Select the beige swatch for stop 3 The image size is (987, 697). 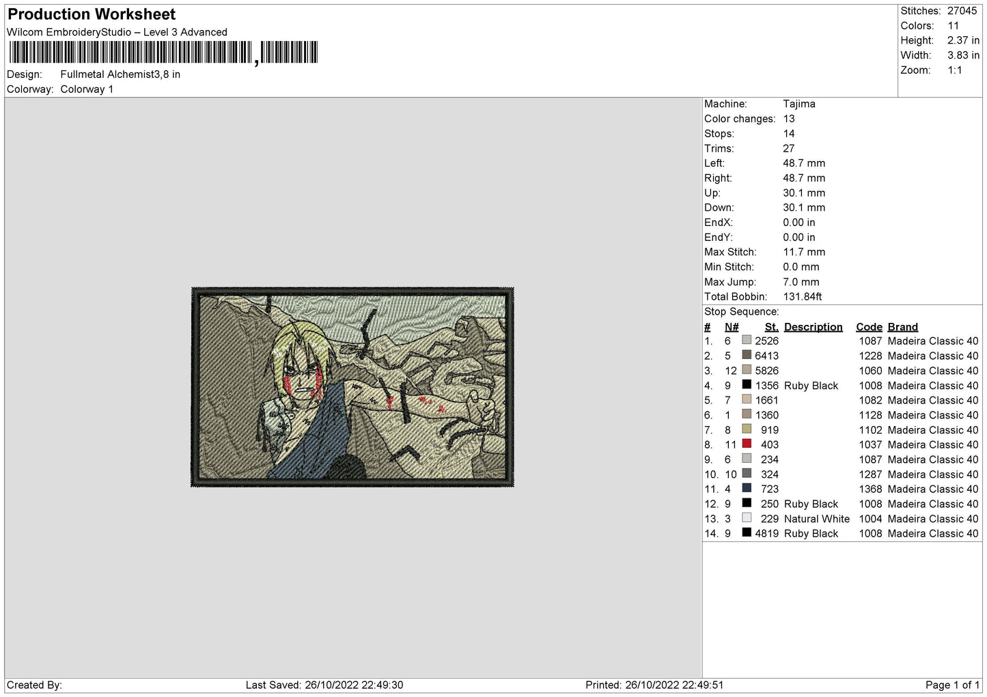[747, 370]
